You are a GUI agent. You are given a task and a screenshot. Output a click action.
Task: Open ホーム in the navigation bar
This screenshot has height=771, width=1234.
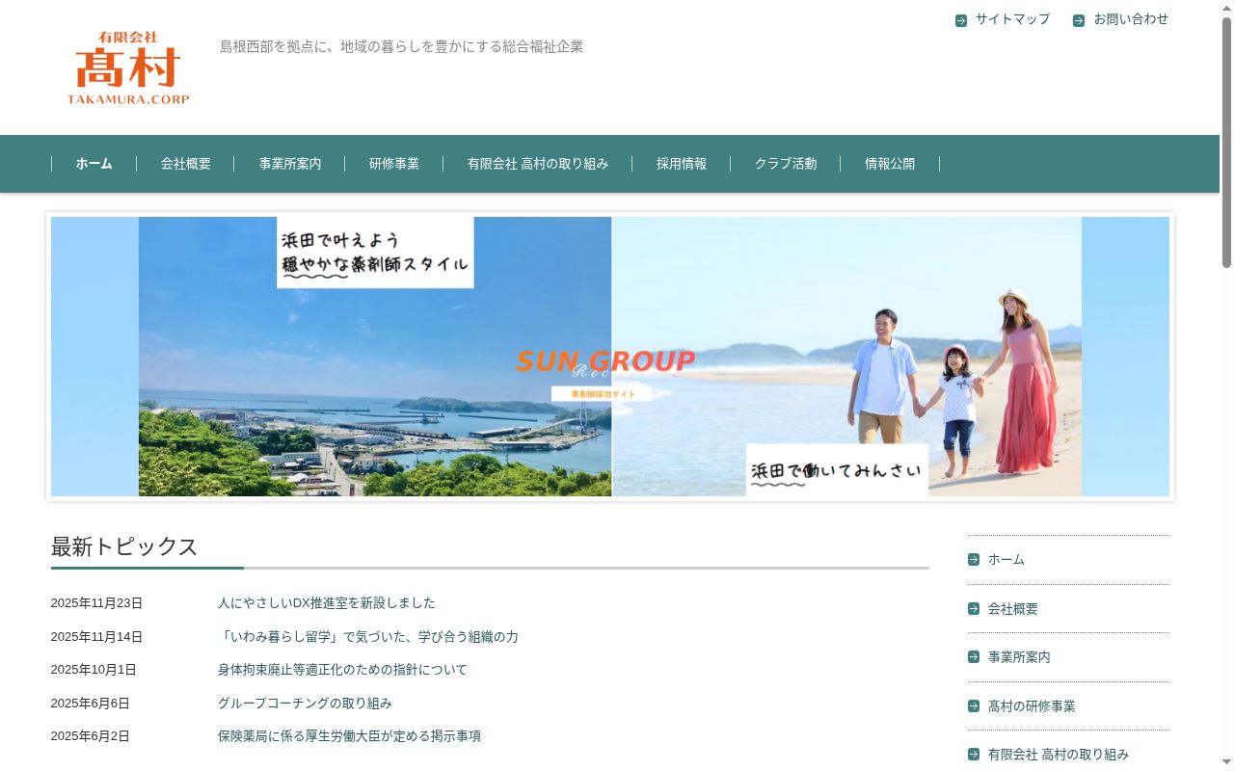pyautogui.click(x=94, y=164)
